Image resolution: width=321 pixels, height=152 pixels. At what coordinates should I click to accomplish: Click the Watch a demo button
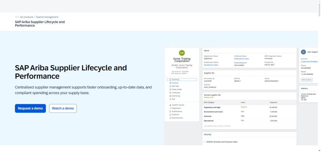click(x=63, y=108)
